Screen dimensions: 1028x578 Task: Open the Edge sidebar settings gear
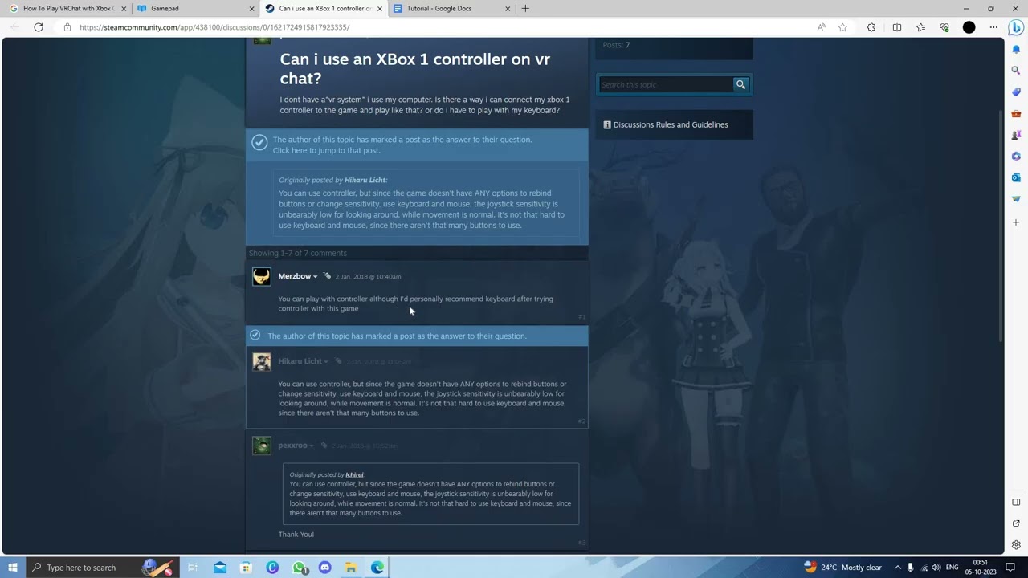pyautogui.click(x=1016, y=545)
